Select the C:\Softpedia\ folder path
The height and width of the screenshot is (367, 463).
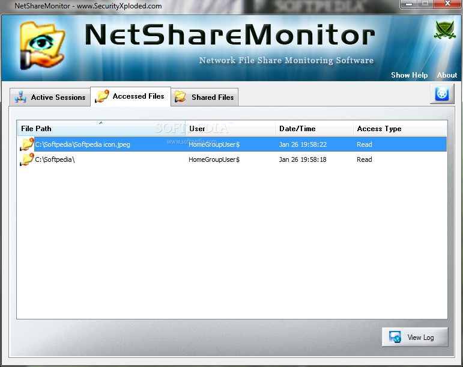click(x=55, y=159)
